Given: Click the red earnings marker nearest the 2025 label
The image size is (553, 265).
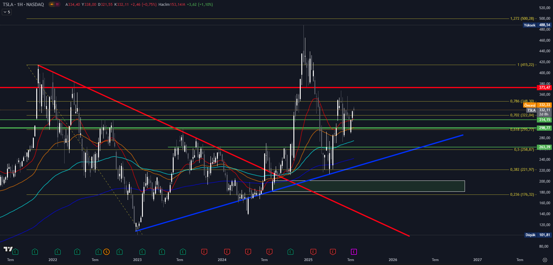Looking at the screenshot, I should pyautogui.click(x=313, y=252).
